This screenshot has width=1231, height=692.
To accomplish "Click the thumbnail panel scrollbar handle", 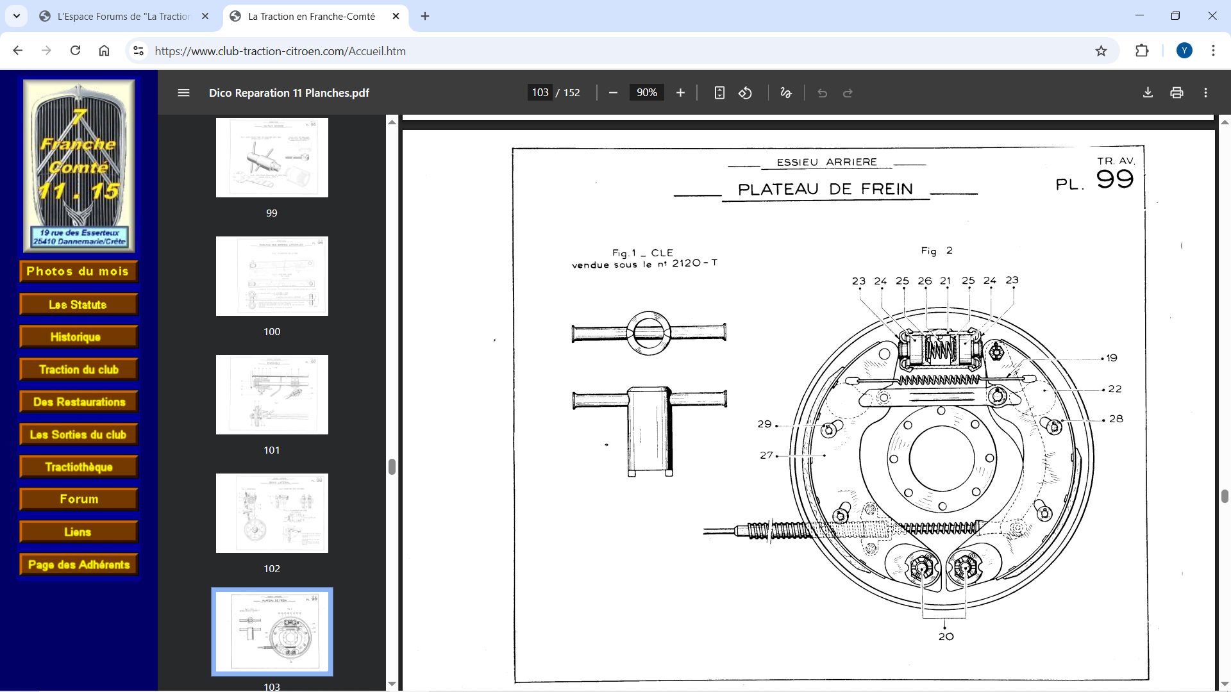I will (392, 466).
